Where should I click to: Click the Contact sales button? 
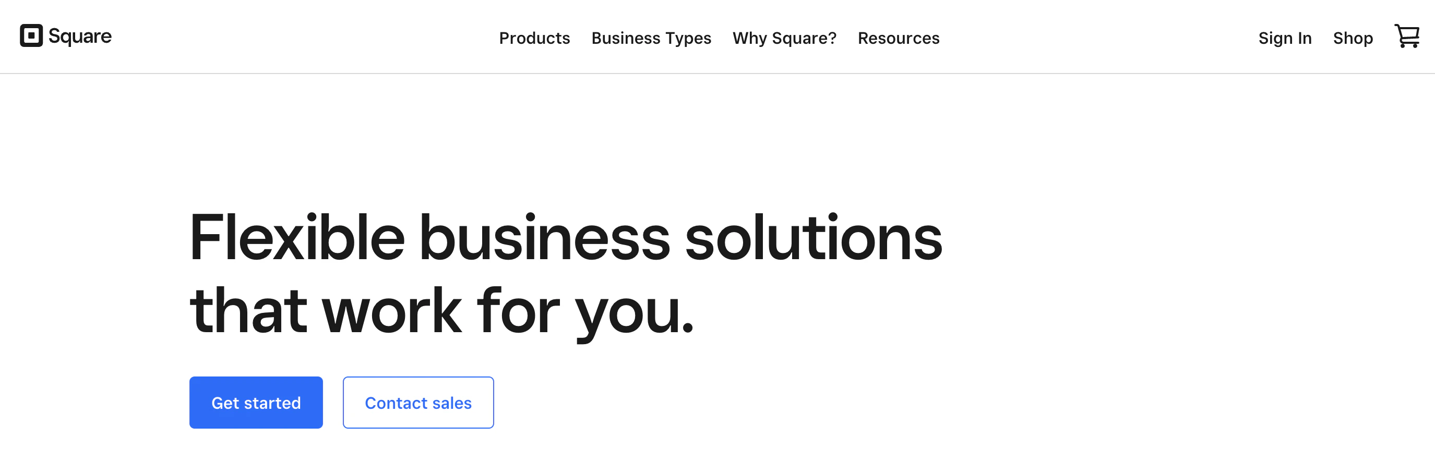pos(418,403)
